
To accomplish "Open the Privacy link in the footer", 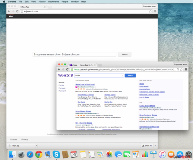I will [25, 140].
